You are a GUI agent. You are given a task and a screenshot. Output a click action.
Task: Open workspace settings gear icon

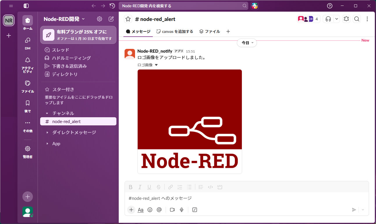point(100,19)
